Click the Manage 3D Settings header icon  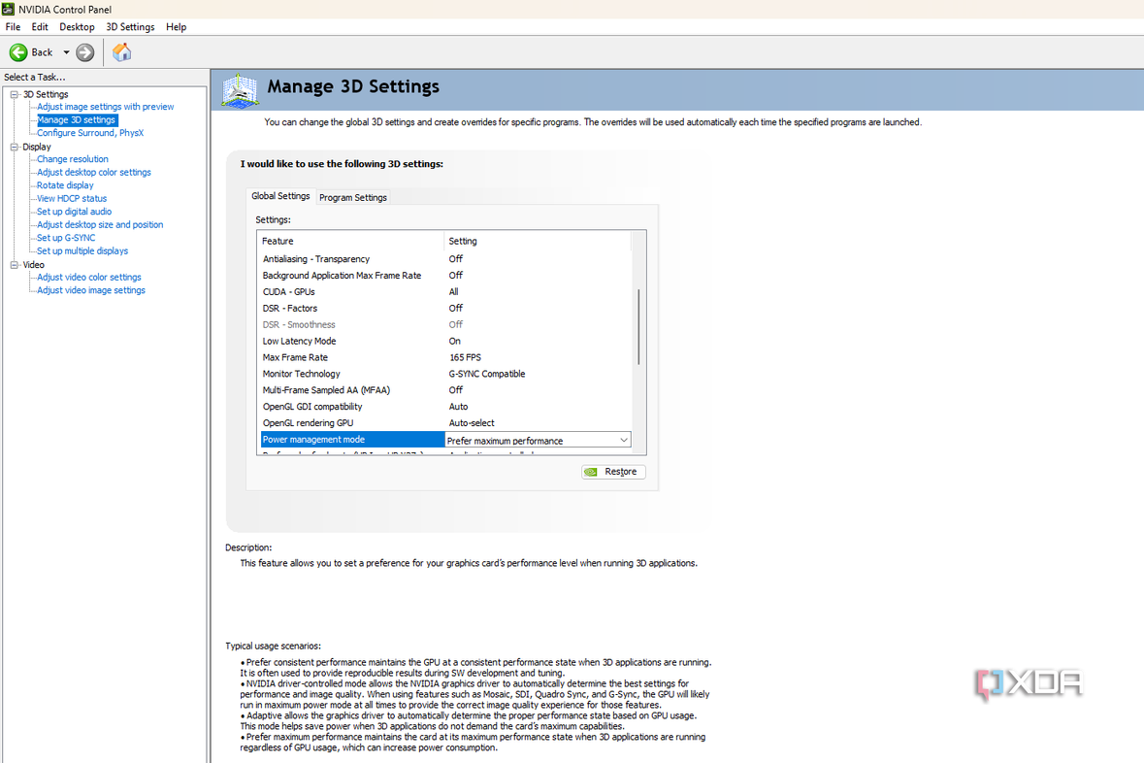[240, 90]
